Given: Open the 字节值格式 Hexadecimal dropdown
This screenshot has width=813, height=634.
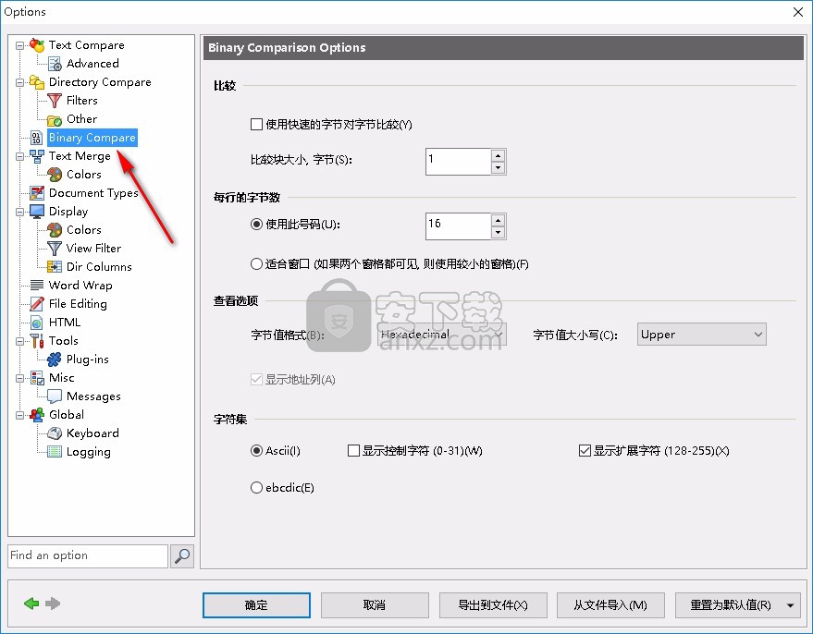Looking at the screenshot, I should [442, 335].
